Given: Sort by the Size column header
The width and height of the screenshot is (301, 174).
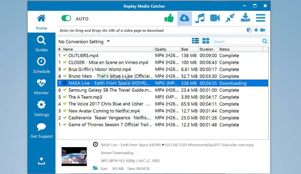Looking at the screenshot, I should coord(189,49).
